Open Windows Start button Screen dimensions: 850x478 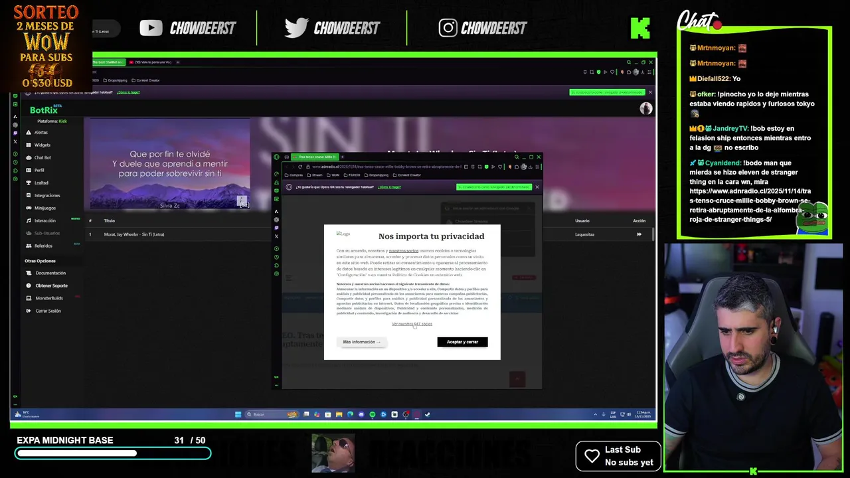coord(238,414)
